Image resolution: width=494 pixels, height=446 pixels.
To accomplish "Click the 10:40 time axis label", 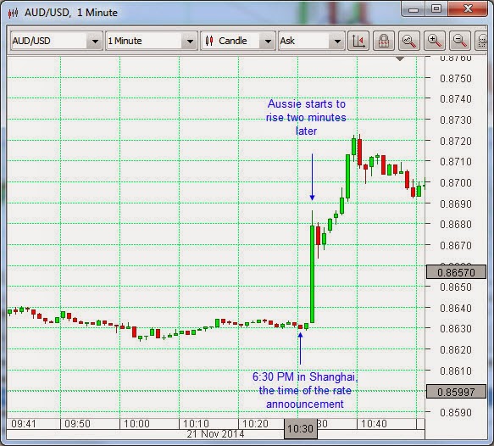I will (374, 424).
